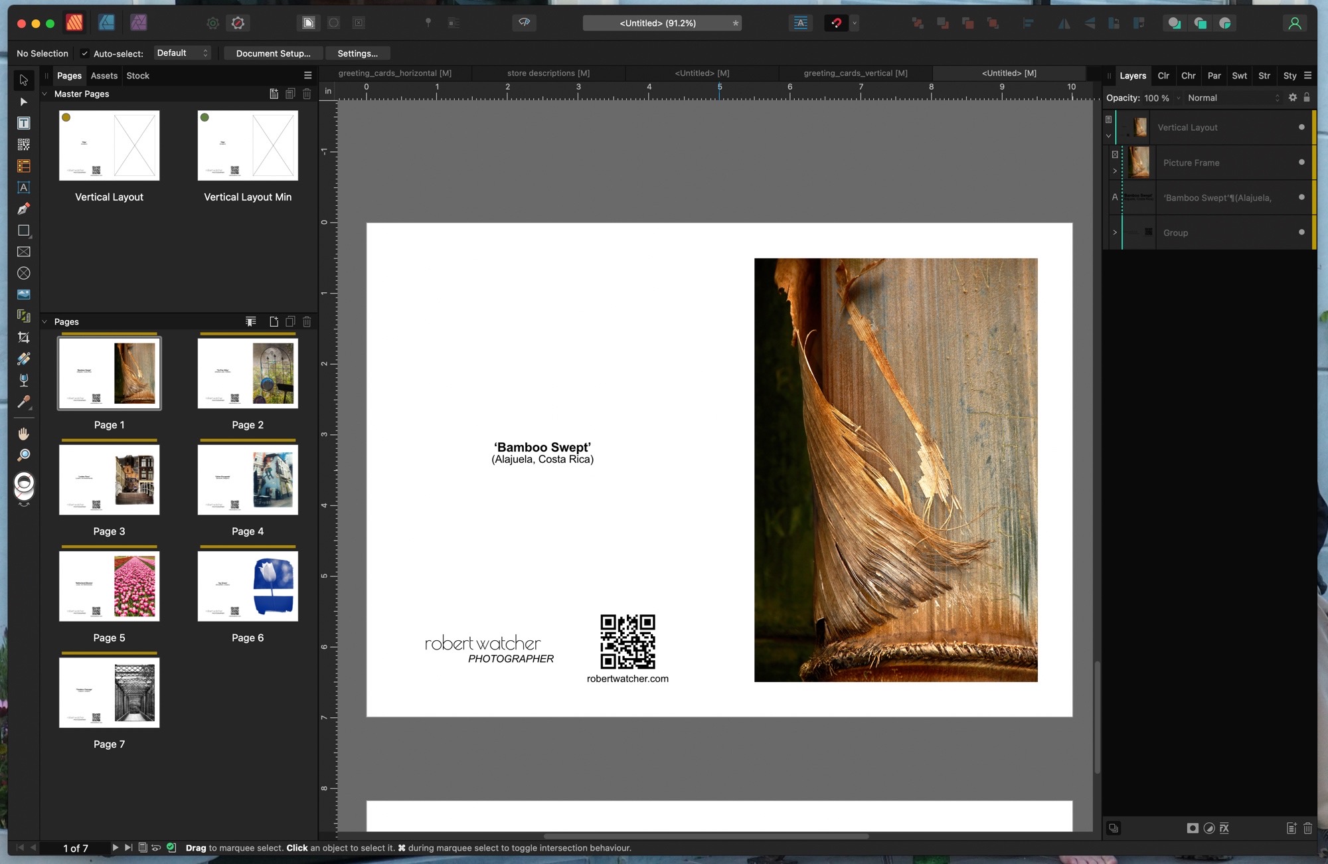Open the Normal blend mode dropdown
Screen dimensions: 1328x864
(x=1233, y=98)
